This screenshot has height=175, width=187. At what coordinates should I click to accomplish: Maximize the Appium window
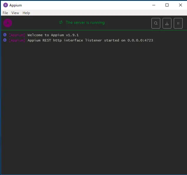(167, 5)
